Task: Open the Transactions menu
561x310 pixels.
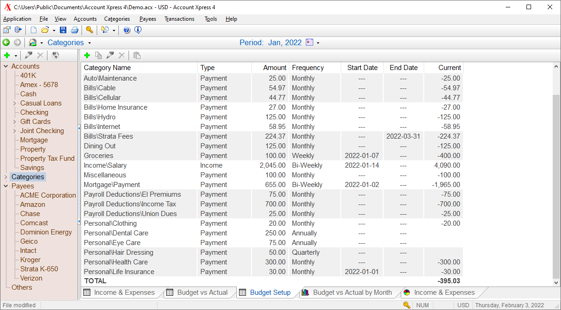Action: click(x=179, y=19)
